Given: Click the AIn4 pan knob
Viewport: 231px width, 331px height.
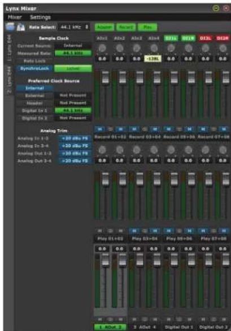Looking at the screenshot, I should 154,48.
